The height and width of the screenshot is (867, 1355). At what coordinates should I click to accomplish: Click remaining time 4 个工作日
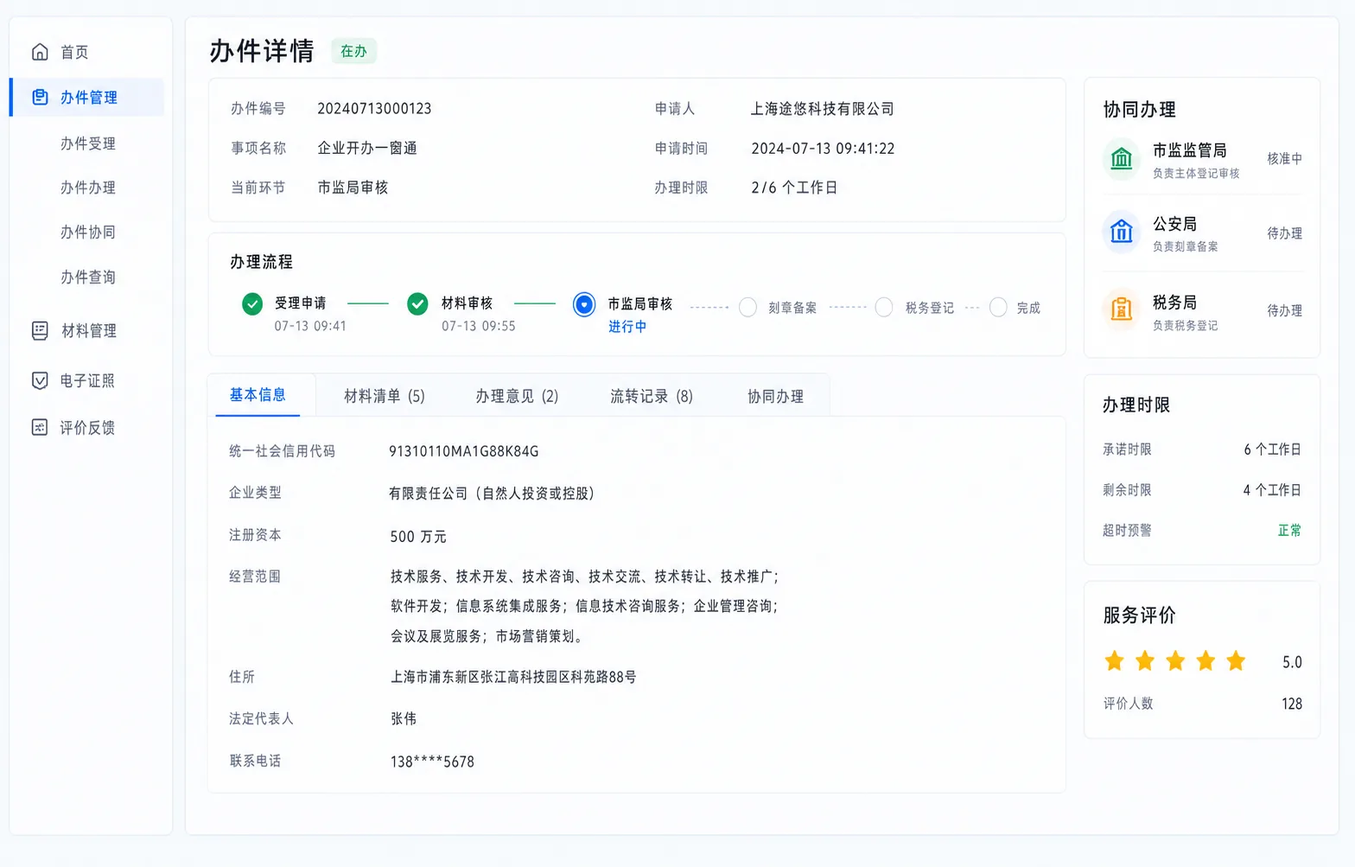[1272, 490]
